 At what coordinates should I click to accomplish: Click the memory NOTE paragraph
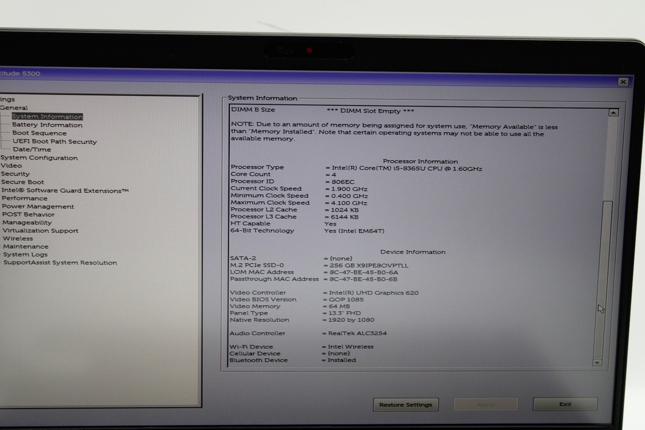pos(394,132)
